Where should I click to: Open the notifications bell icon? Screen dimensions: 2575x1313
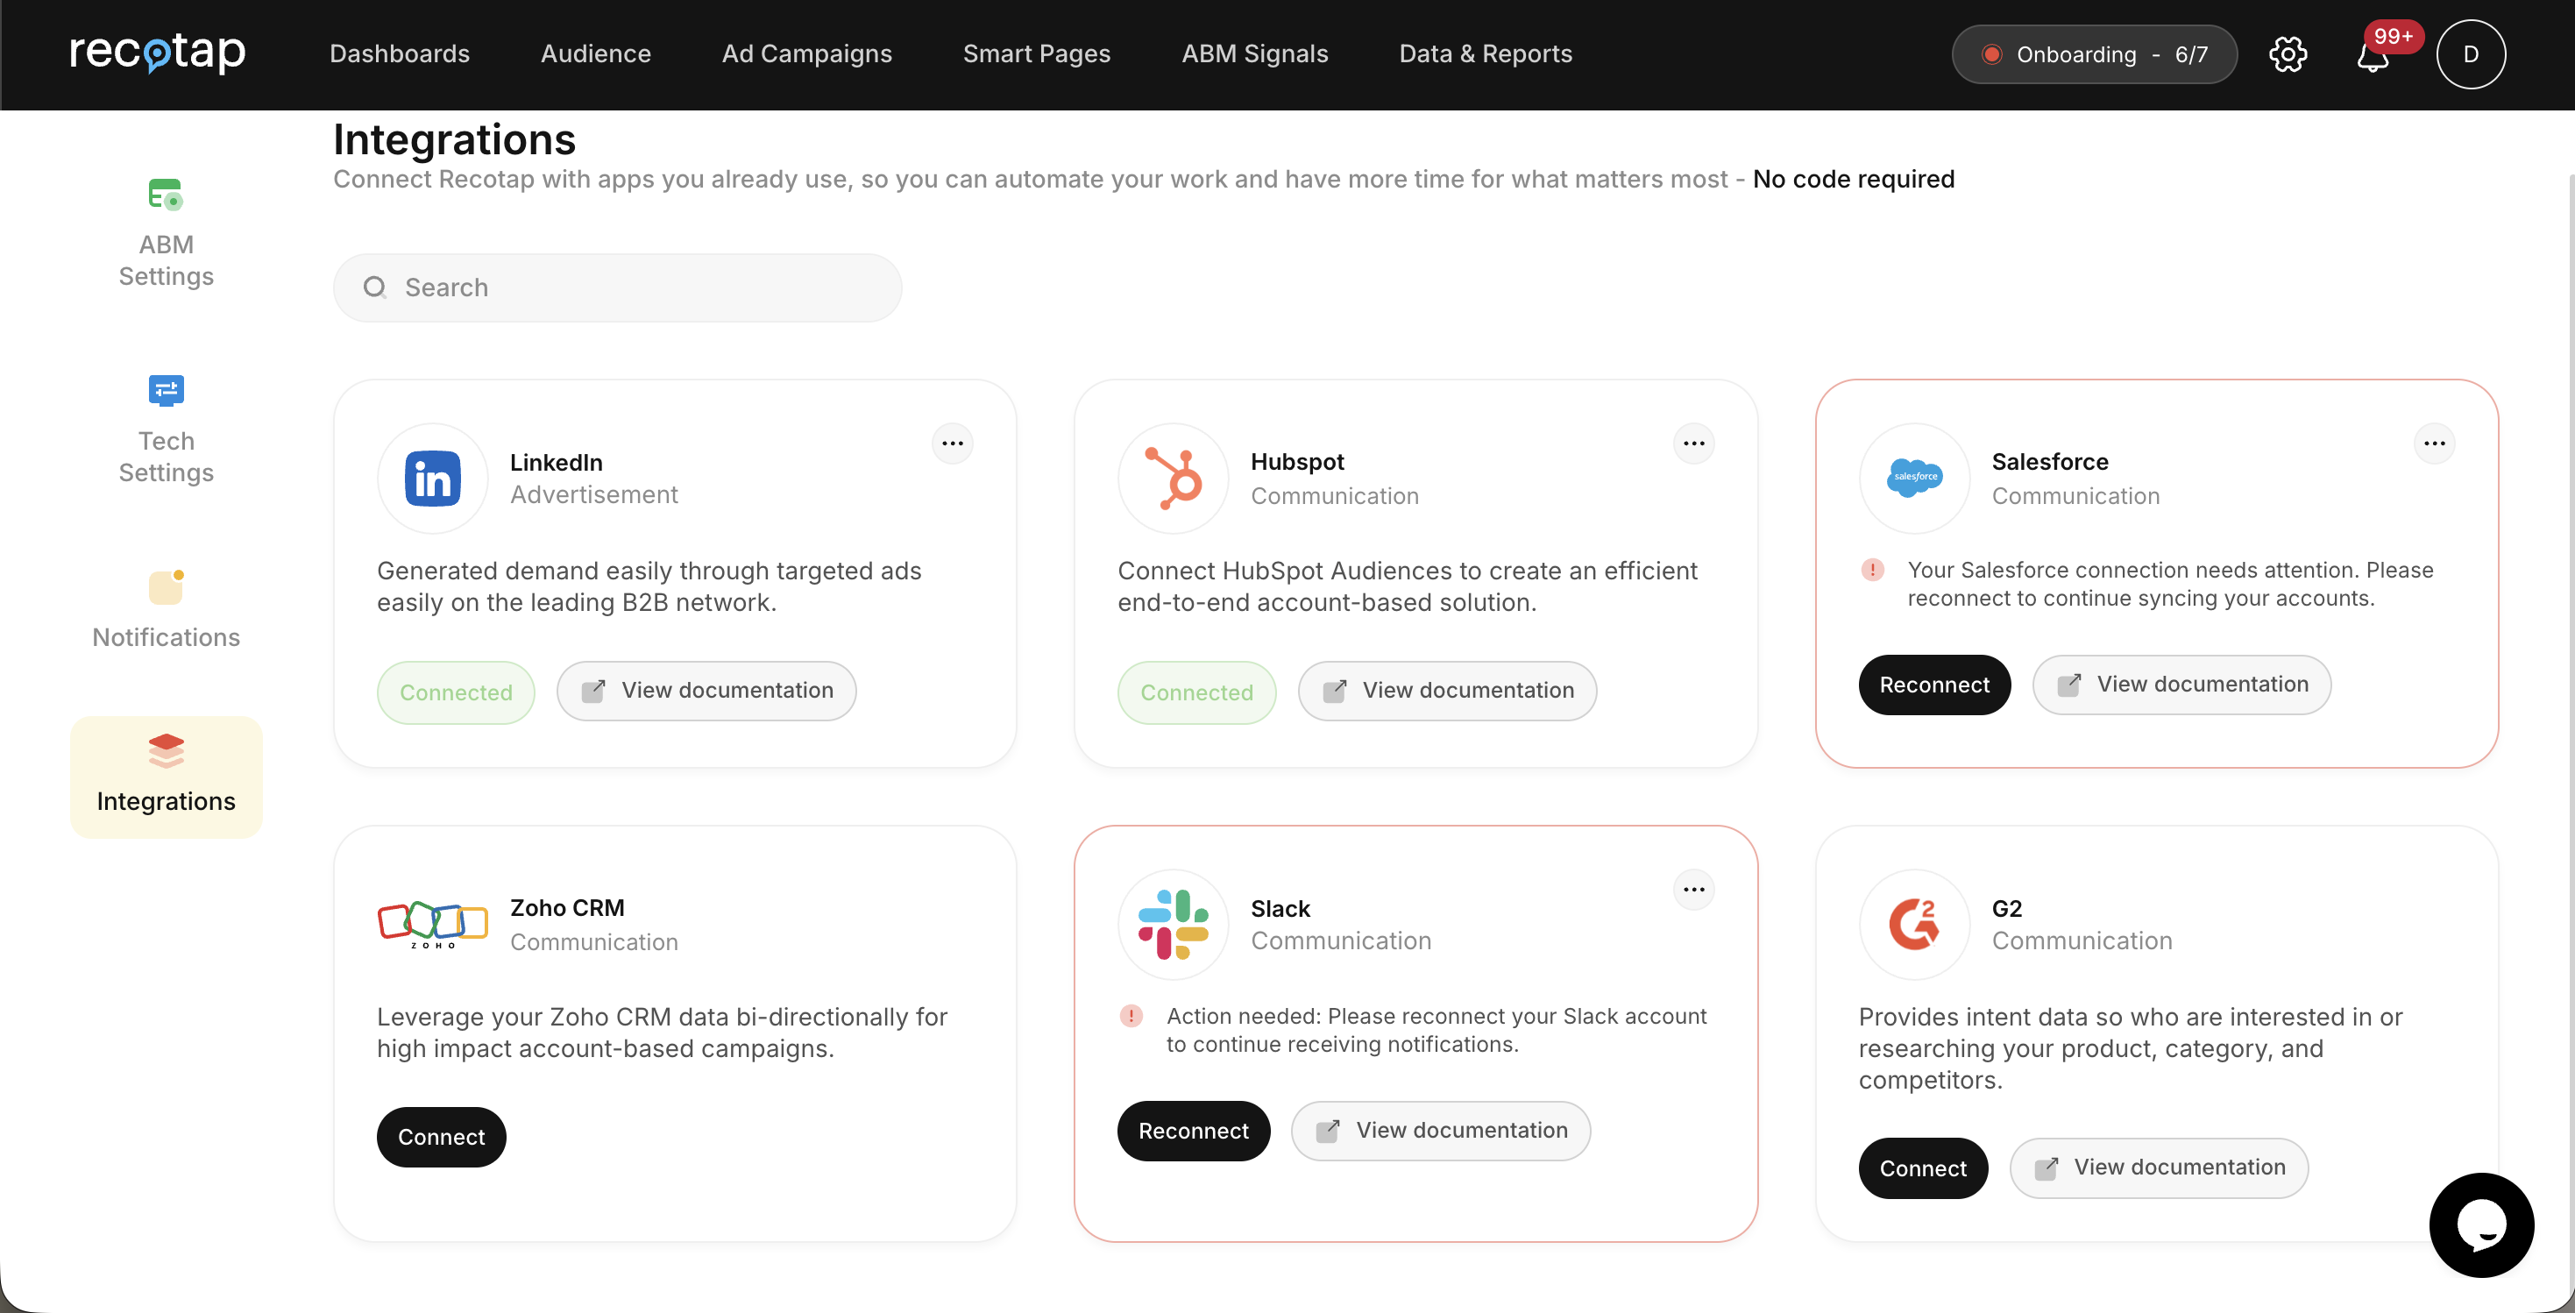2373,57
